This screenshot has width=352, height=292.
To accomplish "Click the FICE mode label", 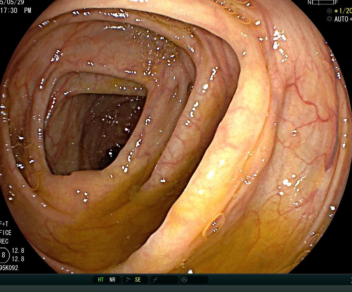I will (6, 232).
